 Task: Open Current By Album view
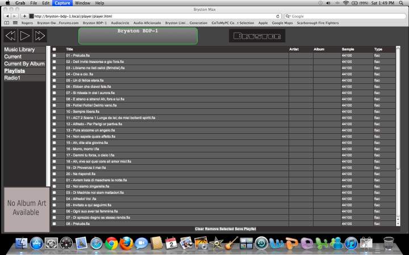[x=24, y=63]
